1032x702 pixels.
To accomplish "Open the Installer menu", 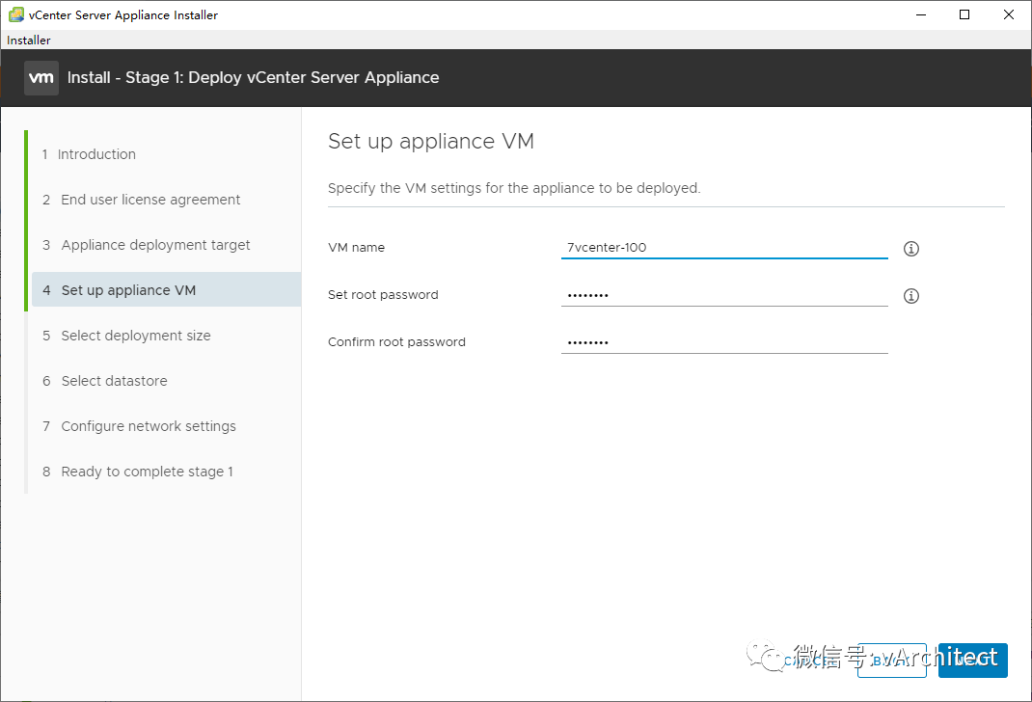I will coord(29,40).
